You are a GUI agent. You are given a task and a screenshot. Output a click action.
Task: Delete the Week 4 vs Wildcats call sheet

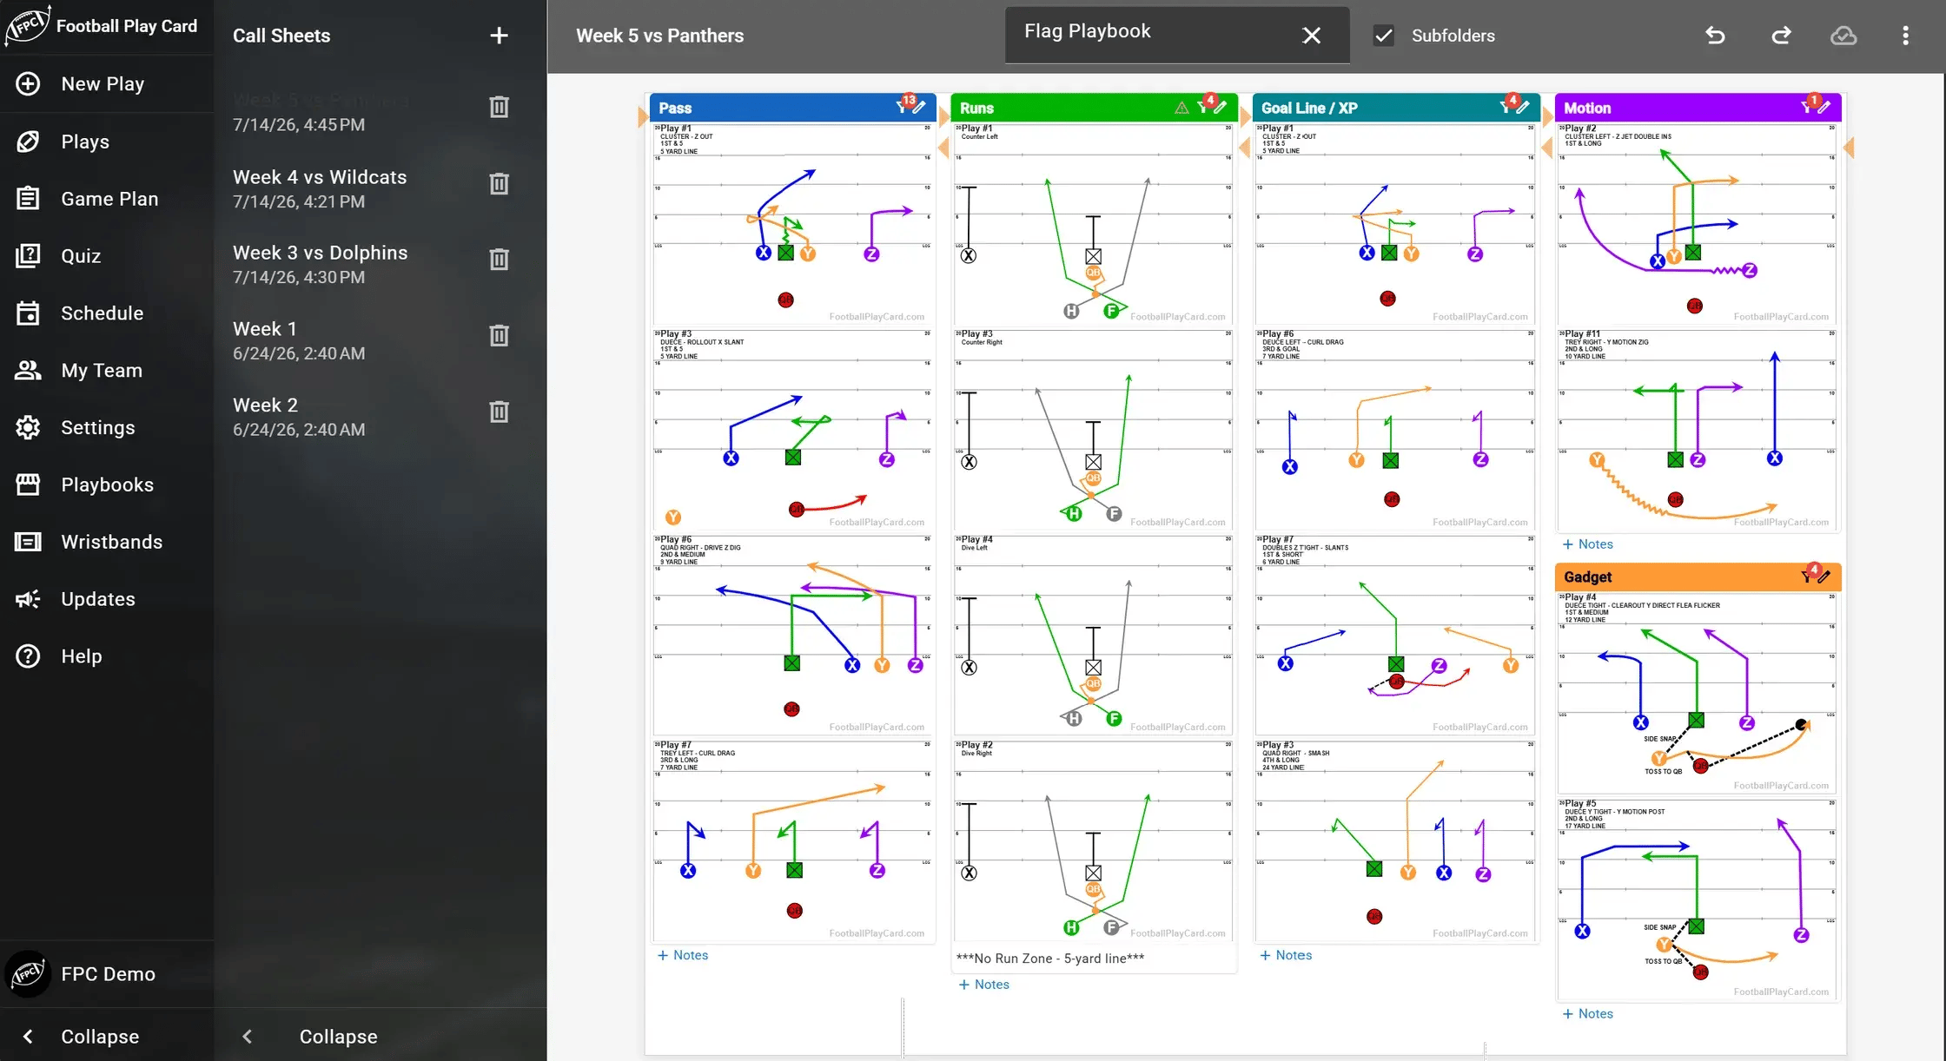click(x=499, y=184)
